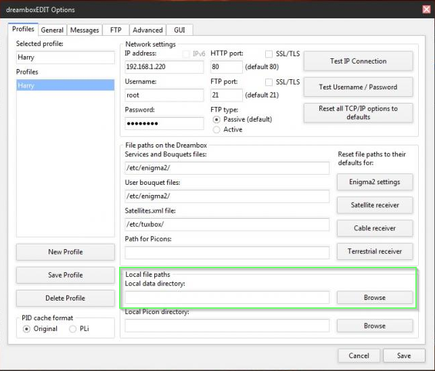Edit the Username field
Screen dimensions: 435x371
(x=164, y=95)
